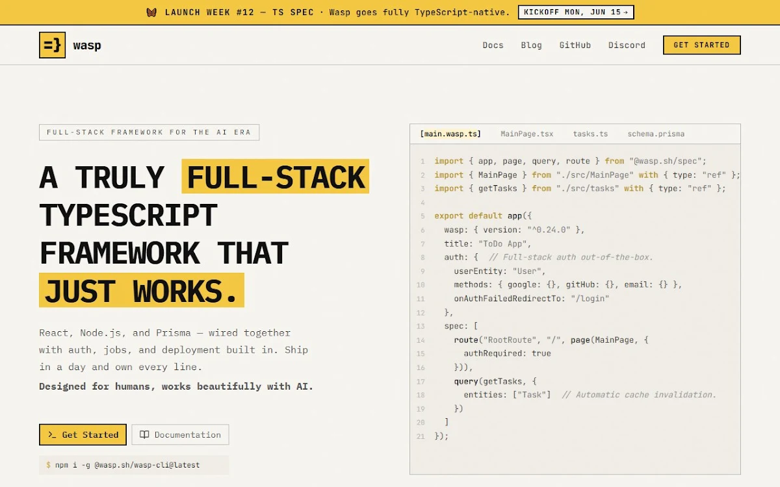The image size is (780, 487).
Task: Switch to the schema.prisma tab
Action: 656,134
